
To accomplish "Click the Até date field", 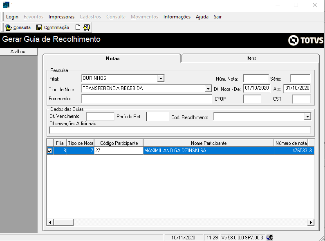I will pos(297,88).
